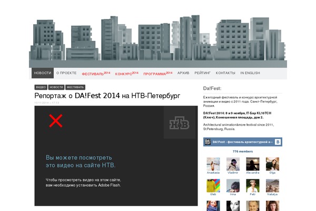Switch the site to IN ENGLISH

(250, 73)
